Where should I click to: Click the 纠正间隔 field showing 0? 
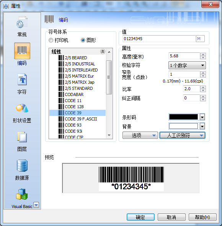(x=191, y=98)
